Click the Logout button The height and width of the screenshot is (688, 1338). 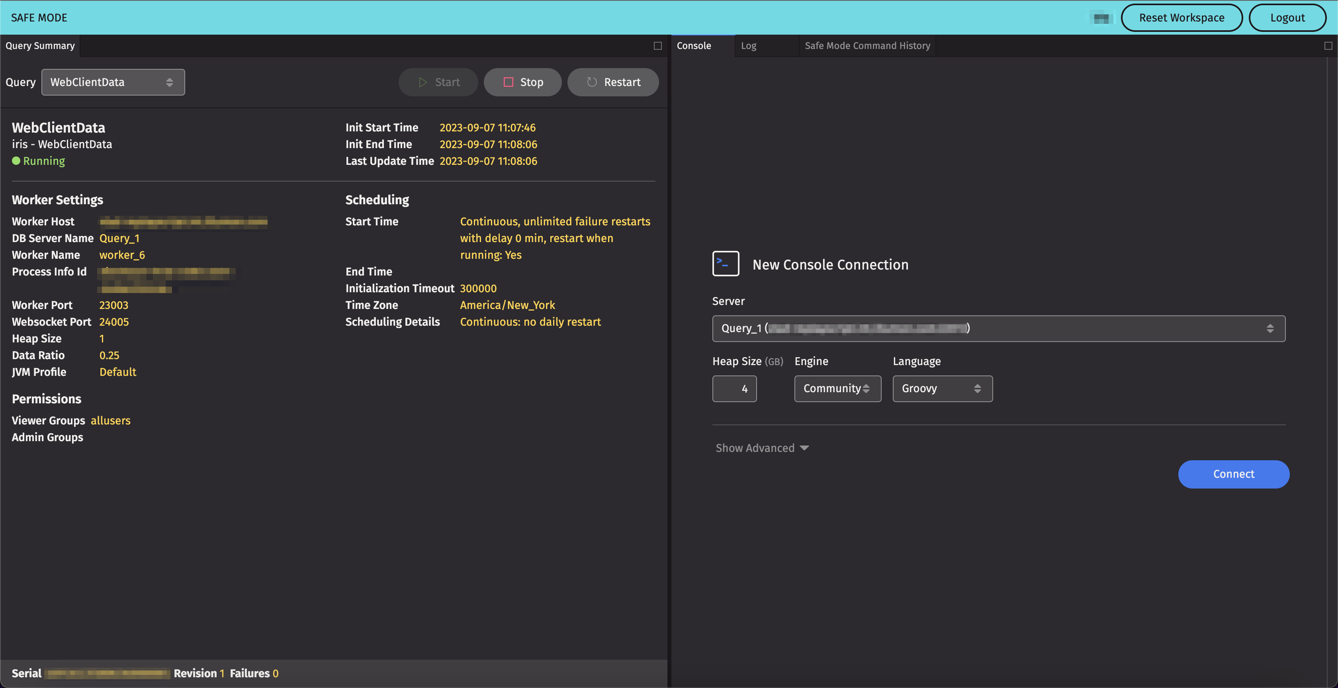click(x=1287, y=18)
